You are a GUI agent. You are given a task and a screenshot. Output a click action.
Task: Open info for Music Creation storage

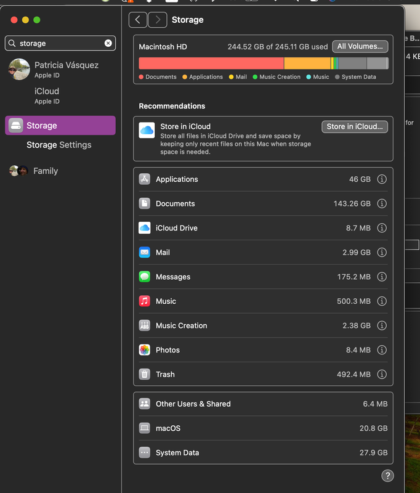[382, 325]
